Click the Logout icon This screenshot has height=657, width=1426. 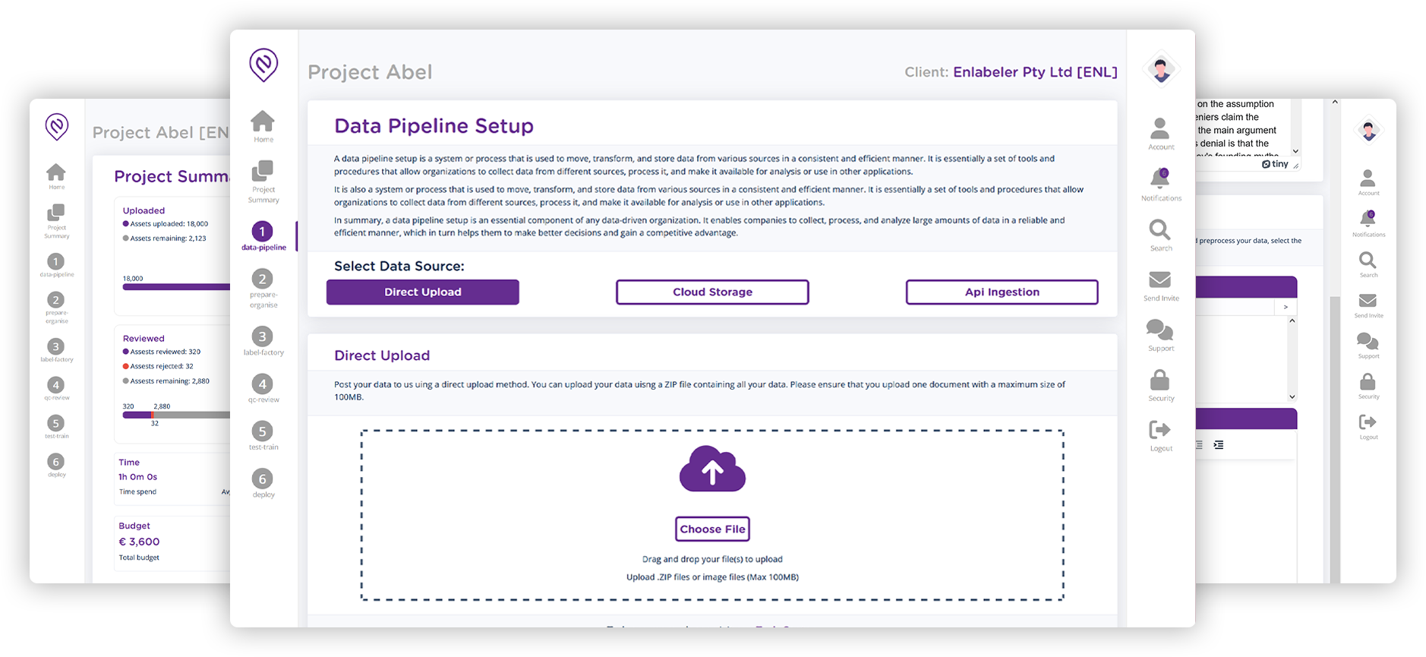(1160, 430)
